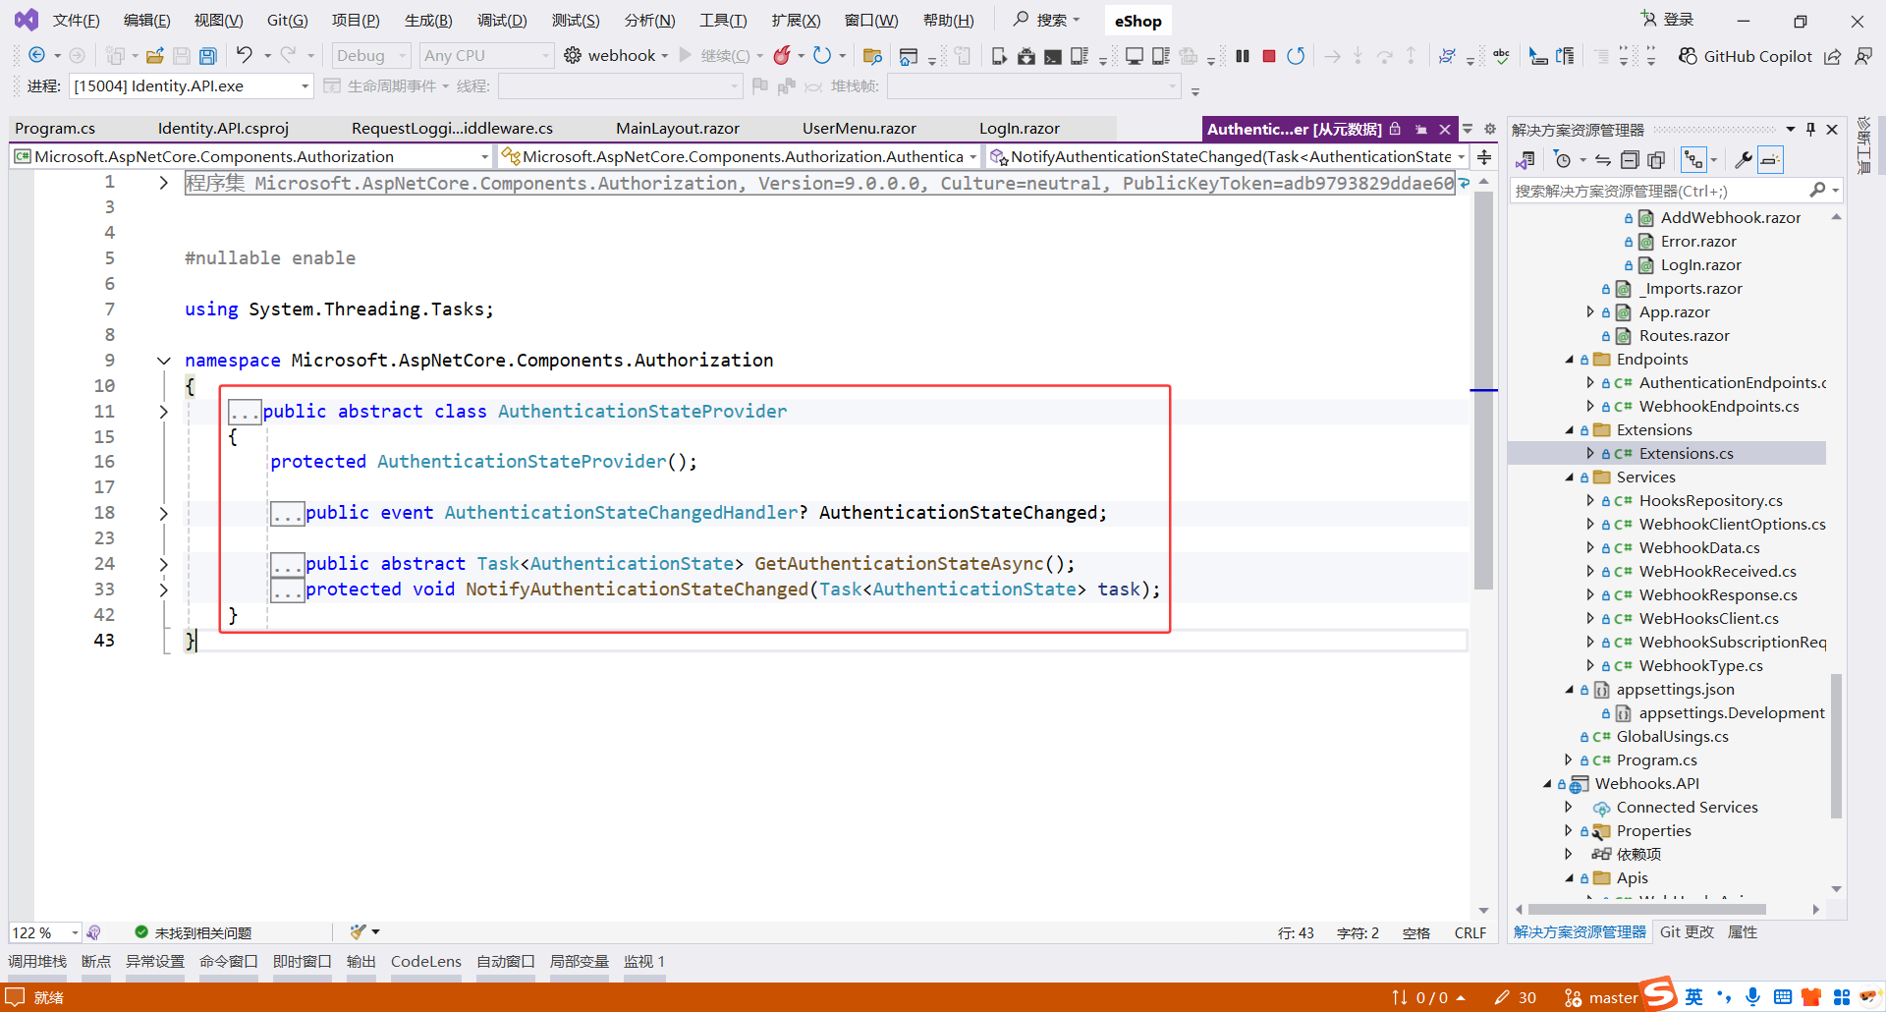Expand the class declaration fold on line 11
Image resolution: width=1886 pixels, height=1012 pixels.
pos(164,412)
